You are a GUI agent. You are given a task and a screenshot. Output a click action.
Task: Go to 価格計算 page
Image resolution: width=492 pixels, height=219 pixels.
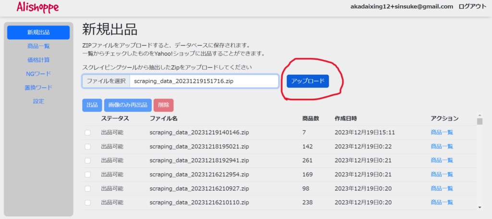[38, 60]
